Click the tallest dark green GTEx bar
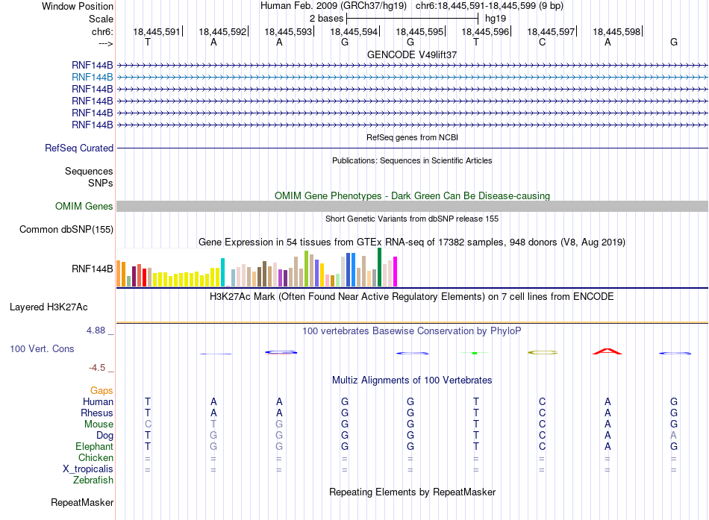709x520 pixels. point(379,267)
